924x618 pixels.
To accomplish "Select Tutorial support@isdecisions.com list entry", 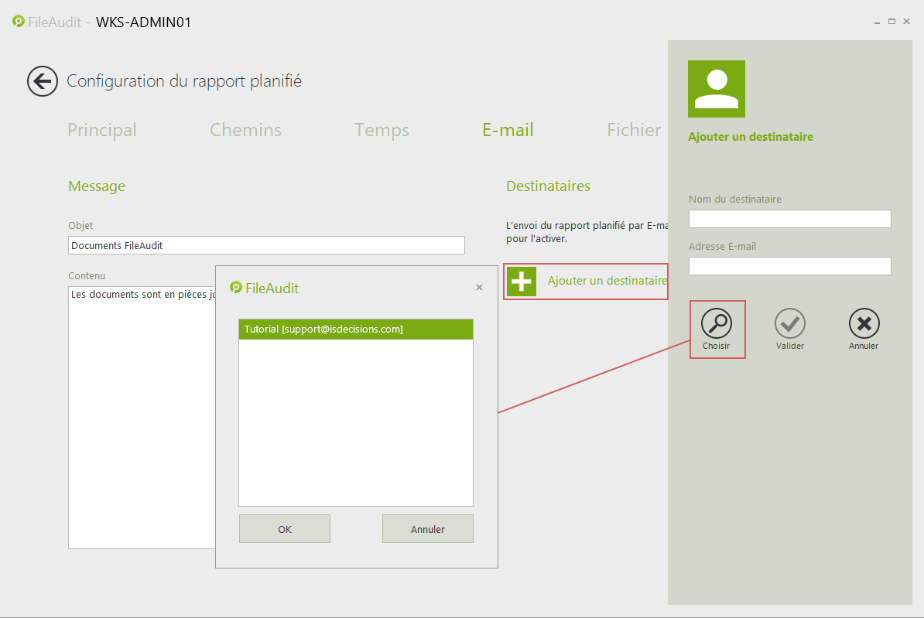I will 355,329.
